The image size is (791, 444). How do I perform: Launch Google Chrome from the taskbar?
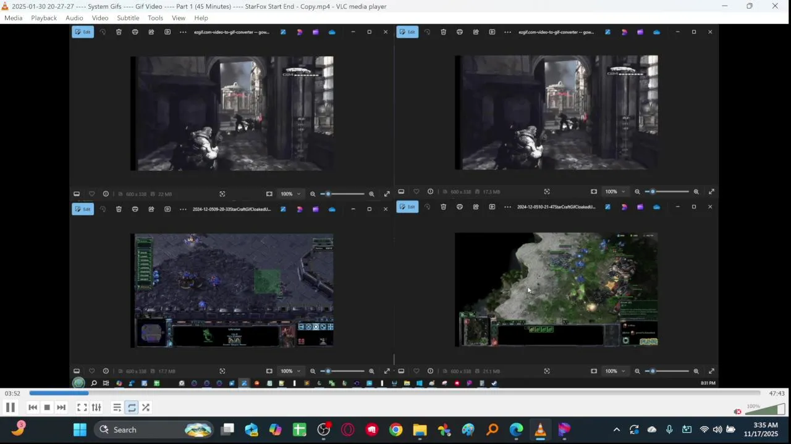coord(395,430)
